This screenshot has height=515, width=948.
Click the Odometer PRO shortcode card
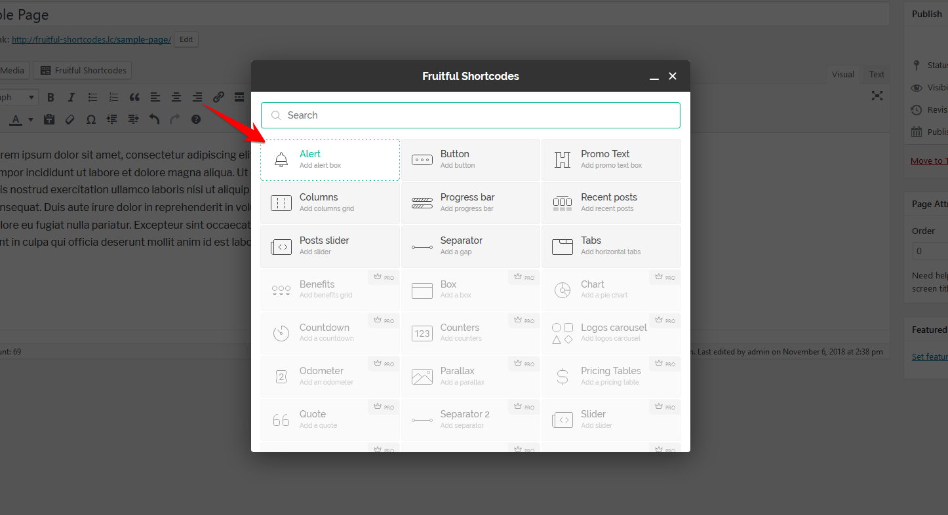[330, 377]
